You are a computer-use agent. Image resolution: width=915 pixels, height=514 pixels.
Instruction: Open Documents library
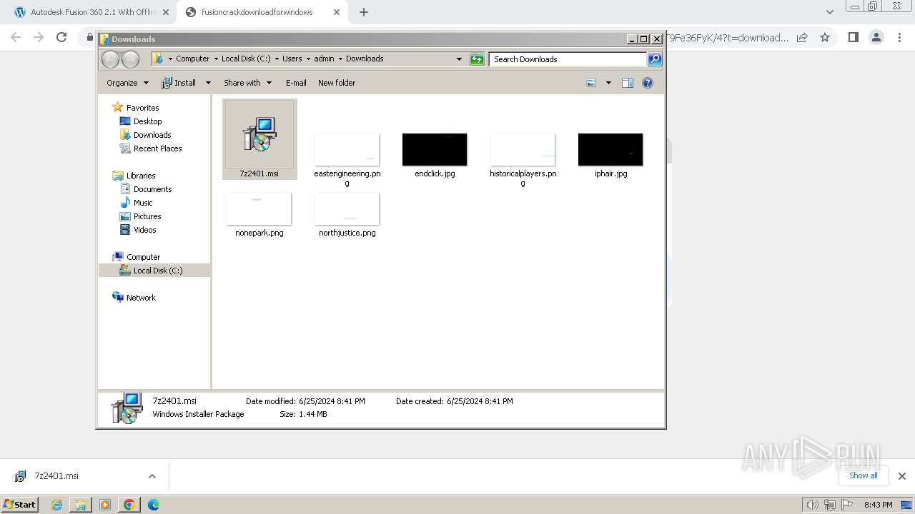[152, 189]
